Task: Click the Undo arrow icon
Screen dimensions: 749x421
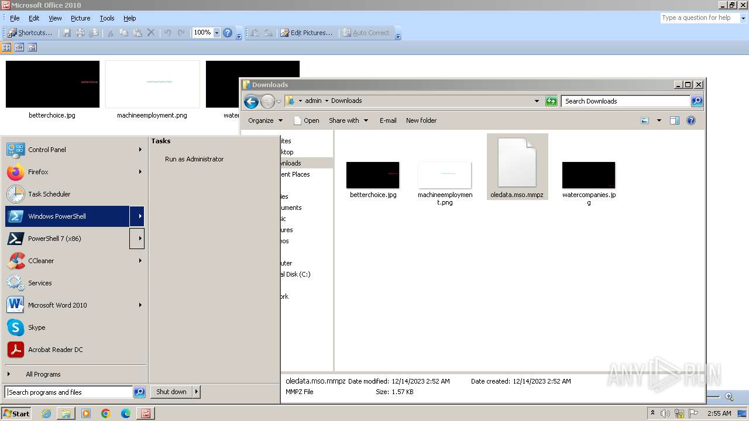Action: coord(168,33)
